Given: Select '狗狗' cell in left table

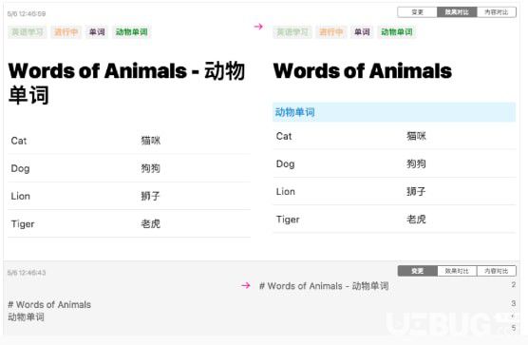Looking at the screenshot, I should (151, 168).
